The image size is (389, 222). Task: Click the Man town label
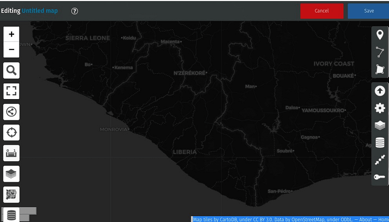250,86
